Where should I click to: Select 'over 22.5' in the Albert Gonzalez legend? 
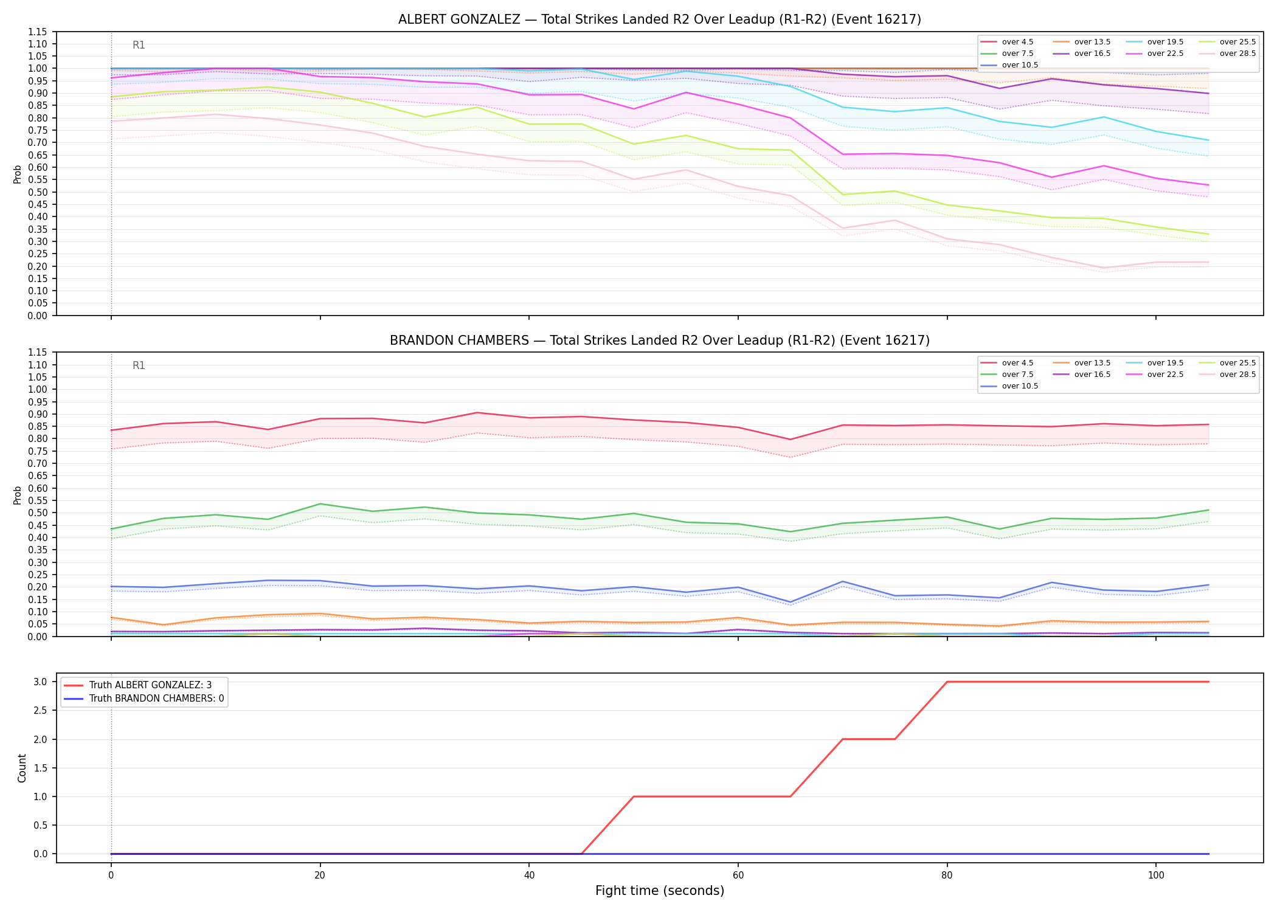pyautogui.click(x=1155, y=54)
